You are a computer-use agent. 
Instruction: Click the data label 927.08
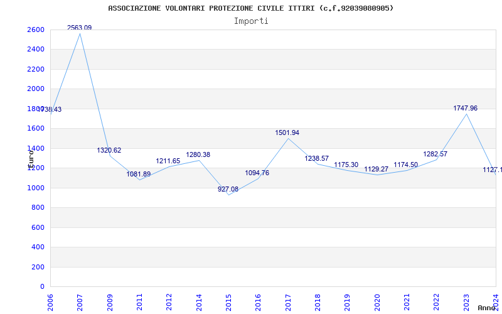228,190
